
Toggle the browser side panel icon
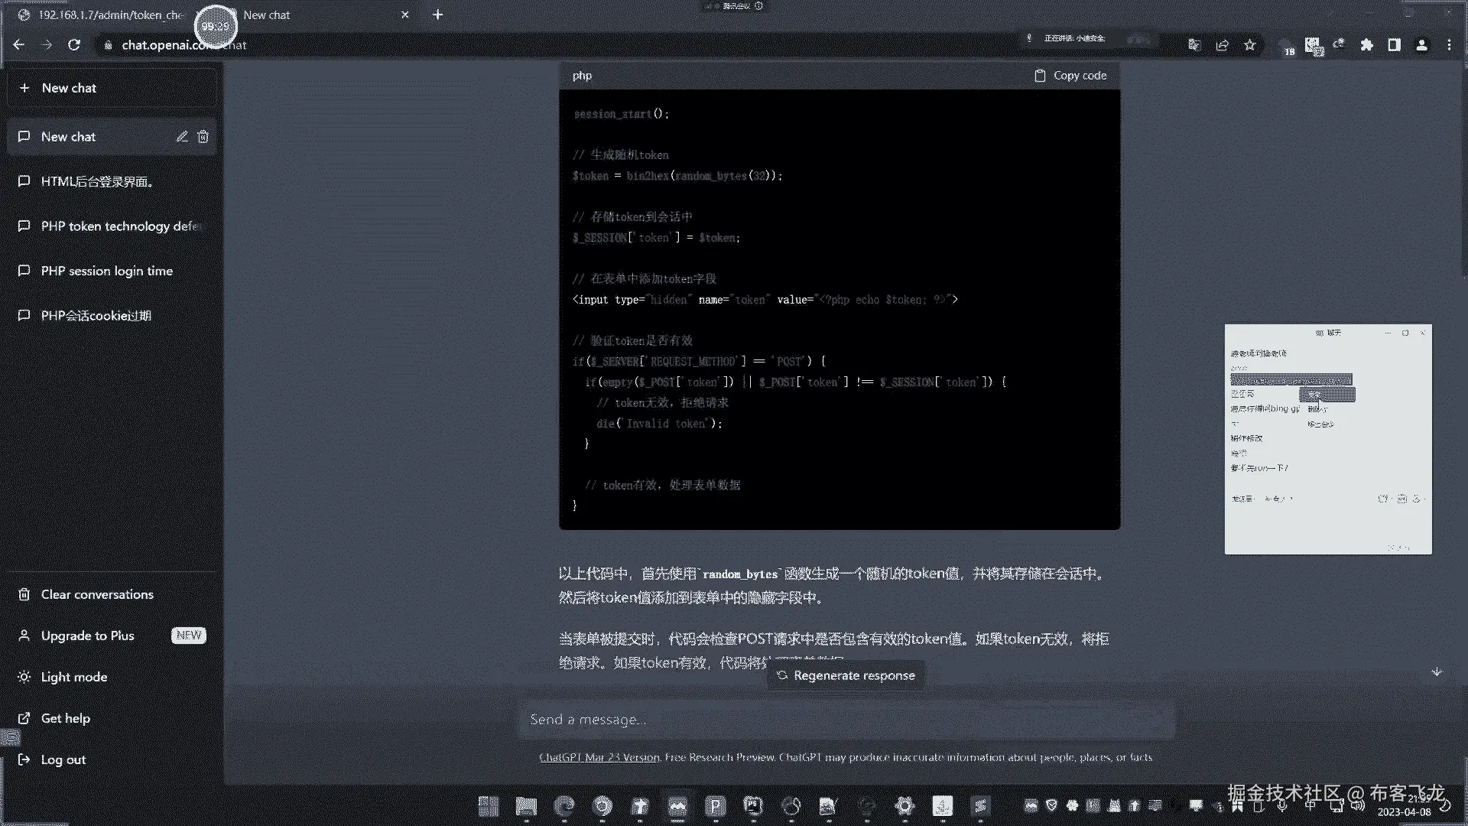pos(1394,45)
